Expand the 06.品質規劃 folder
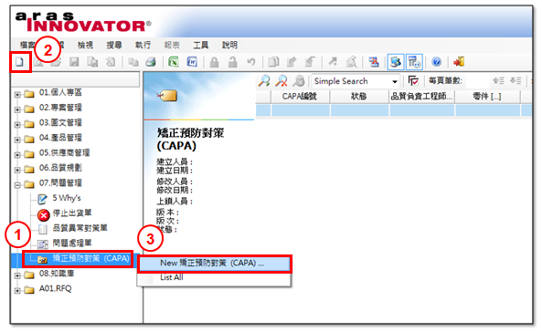This screenshot has width=542, height=332. [x=17, y=170]
